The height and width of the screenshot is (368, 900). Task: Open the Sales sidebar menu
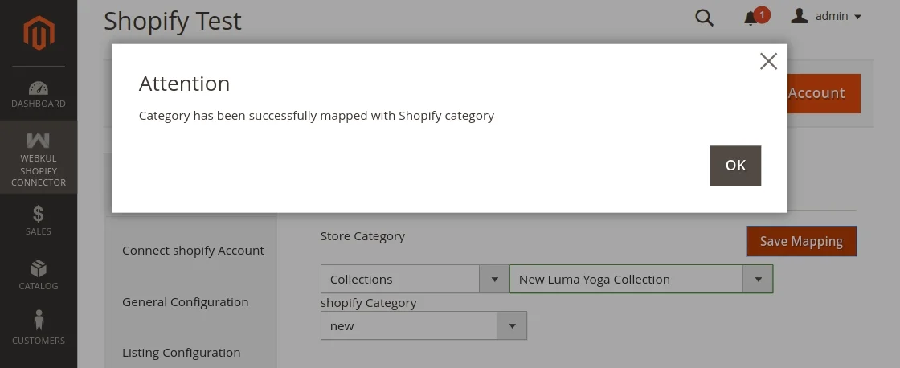tap(39, 220)
